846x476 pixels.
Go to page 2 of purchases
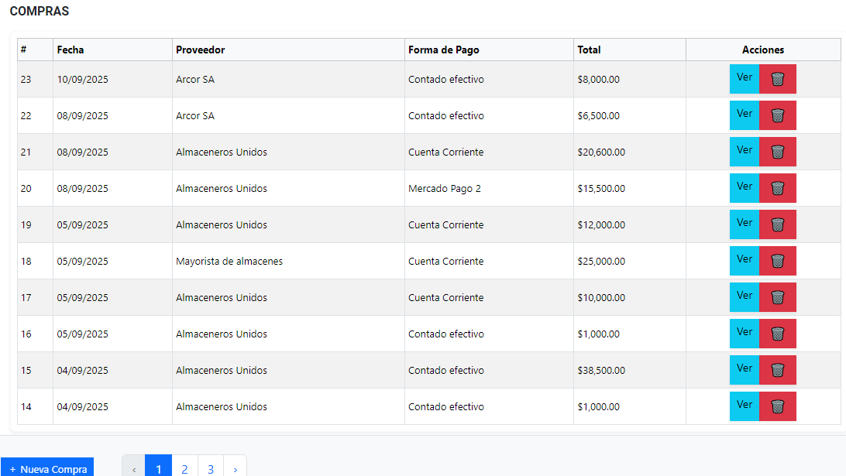(184, 468)
